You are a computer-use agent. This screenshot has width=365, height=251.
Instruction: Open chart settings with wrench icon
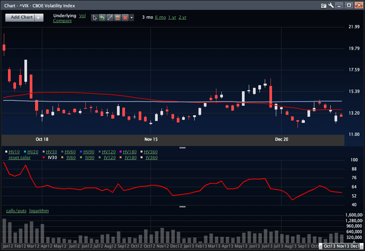pyautogui.click(x=331, y=5)
